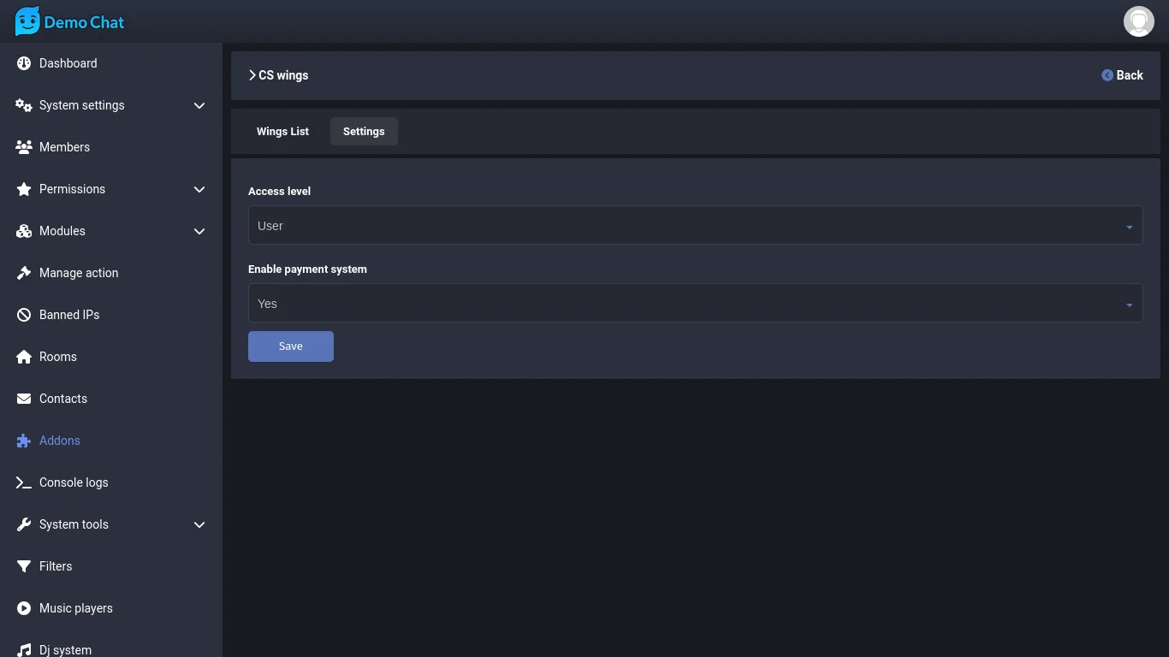Screen dimensions: 1169x657
Task: Click the Contacts envelope icon
Action: coord(24,399)
